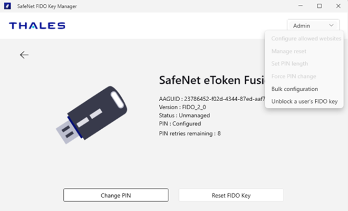This screenshot has height=211, width=348.
Task: Expand the Admin dropdown chevron
Action: point(331,26)
